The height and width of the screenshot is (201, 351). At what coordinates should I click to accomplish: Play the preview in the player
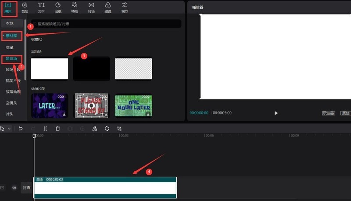276,113
